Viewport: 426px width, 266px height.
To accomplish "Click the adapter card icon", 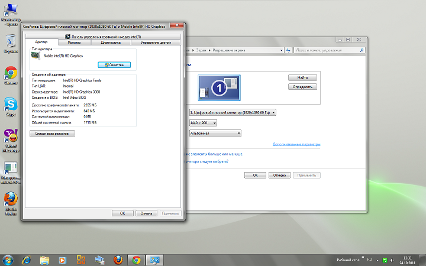I will pos(35,56).
